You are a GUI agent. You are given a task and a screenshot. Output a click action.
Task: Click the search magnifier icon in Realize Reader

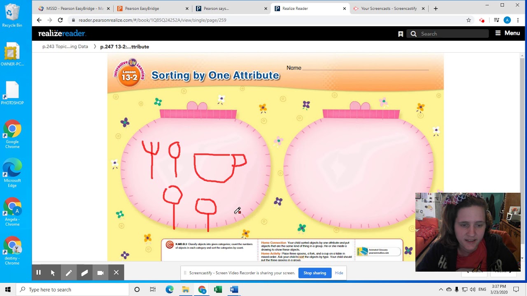point(413,34)
